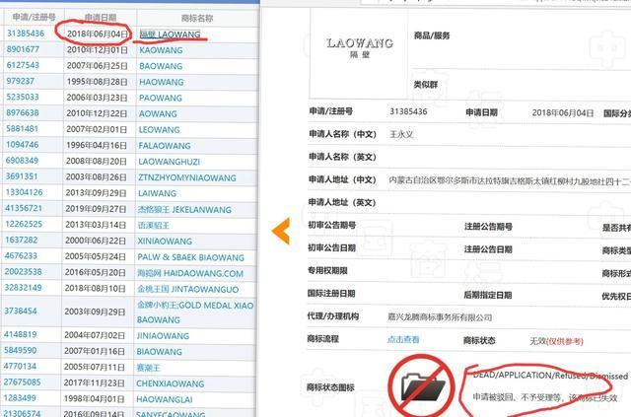Open registration number 21306574 link

tap(22, 413)
